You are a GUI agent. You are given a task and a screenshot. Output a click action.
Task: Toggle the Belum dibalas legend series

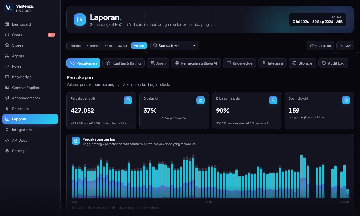(x=148, y=208)
